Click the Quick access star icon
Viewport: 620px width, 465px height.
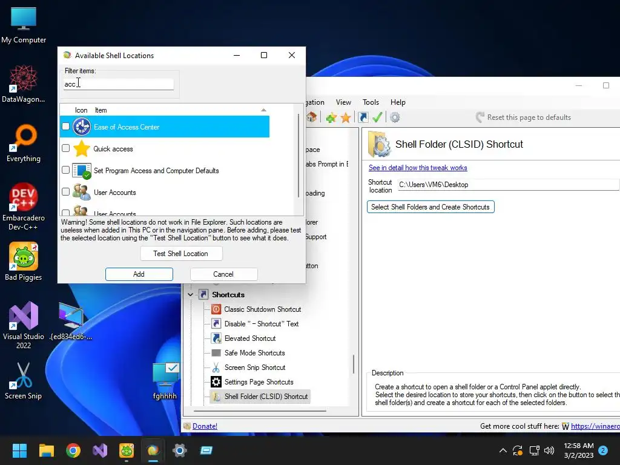82,149
